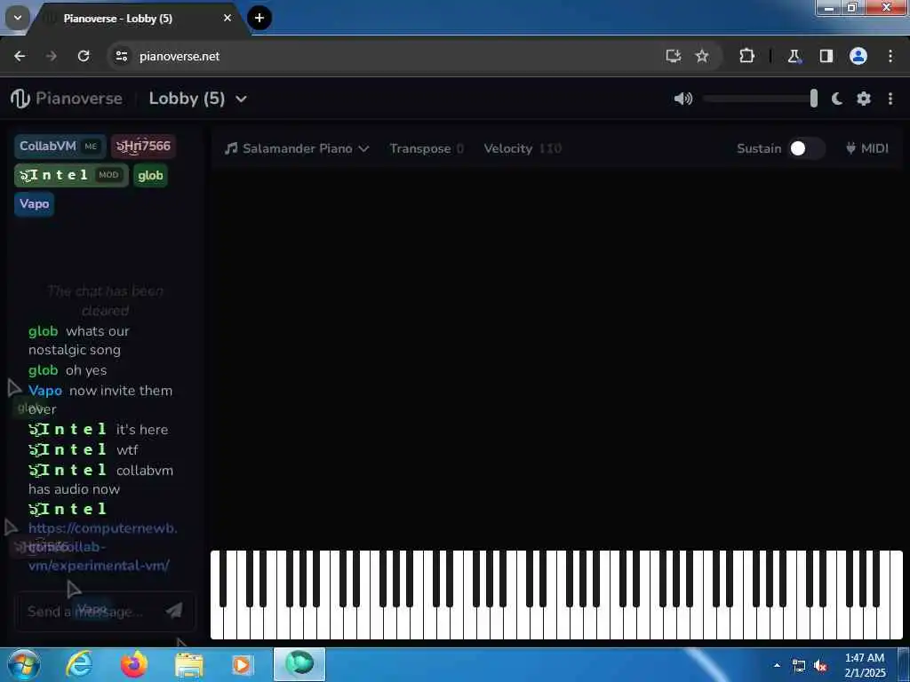Click the CollabVM user chip
The height and width of the screenshot is (682, 910).
[x=60, y=147]
